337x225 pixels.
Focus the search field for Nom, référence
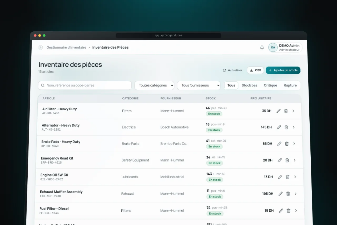[x=85, y=85]
